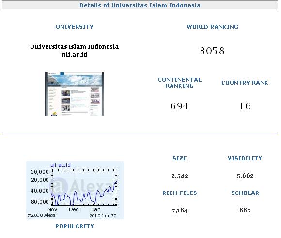The image size is (281, 238).
Task: Click the rich files value 7,184
Action: click(x=180, y=210)
